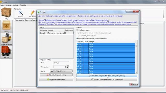Click Привязать выбраные ячейки к текущему складу
Image resolution: width=166 pixels, height=93 pixels.
[107, 76]
